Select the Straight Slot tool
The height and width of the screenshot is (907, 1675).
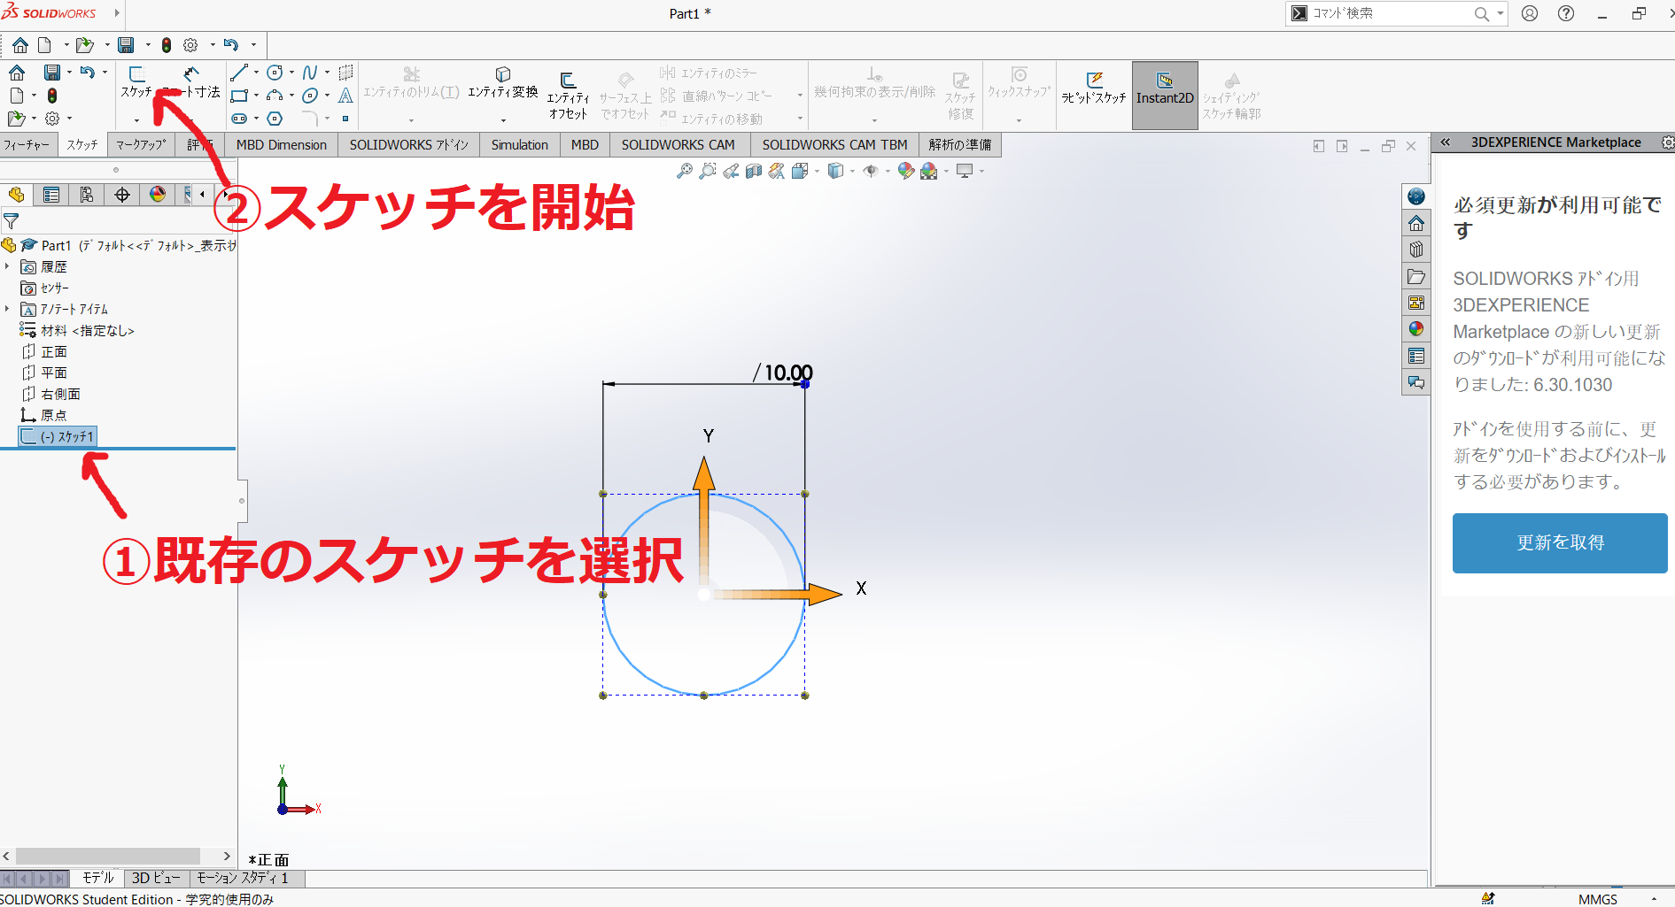click(x=238, y=119)
